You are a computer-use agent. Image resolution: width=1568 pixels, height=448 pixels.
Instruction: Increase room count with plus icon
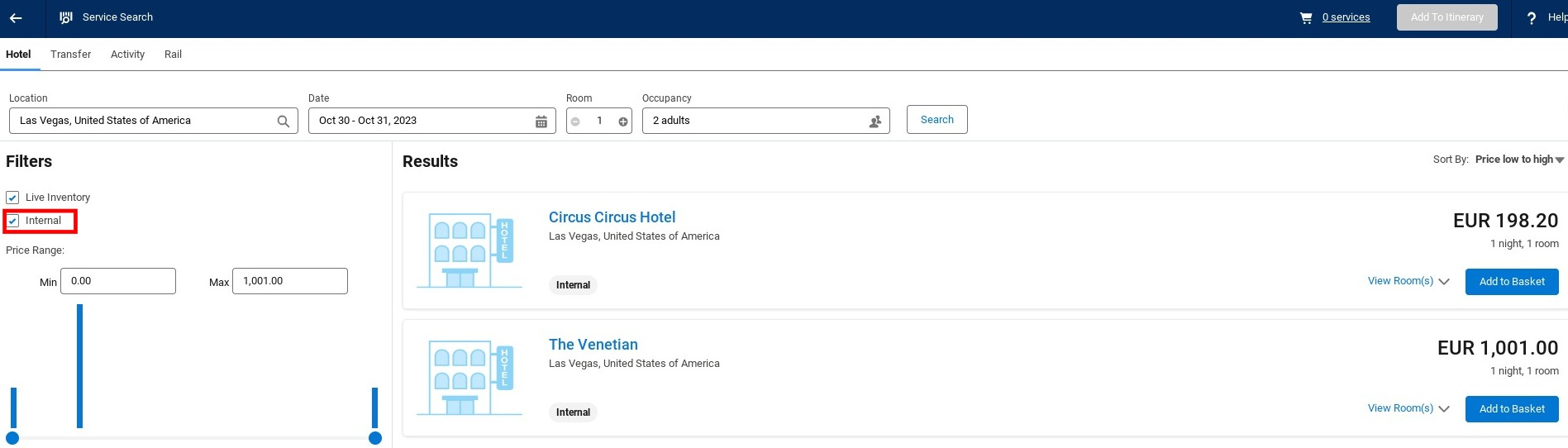[623, 122]
